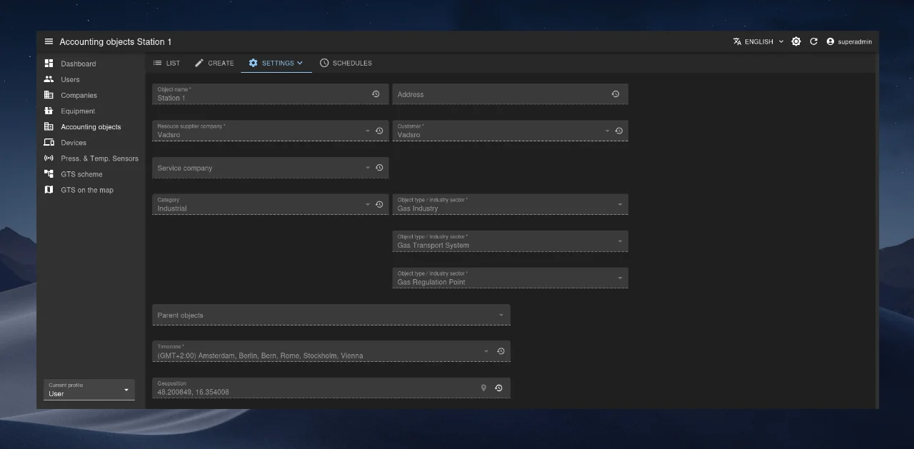Click the refresh icon in top bar
The width and height of the screenshot is (914, 449).
point(813,42)
